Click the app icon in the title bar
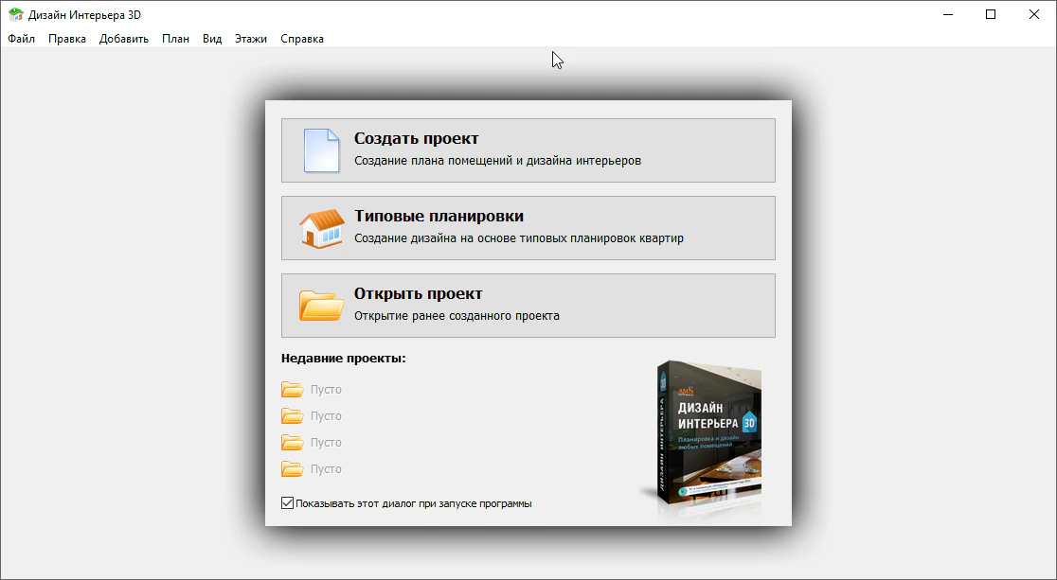Viewport: 1057px width, 580px height. coord(15,15)
